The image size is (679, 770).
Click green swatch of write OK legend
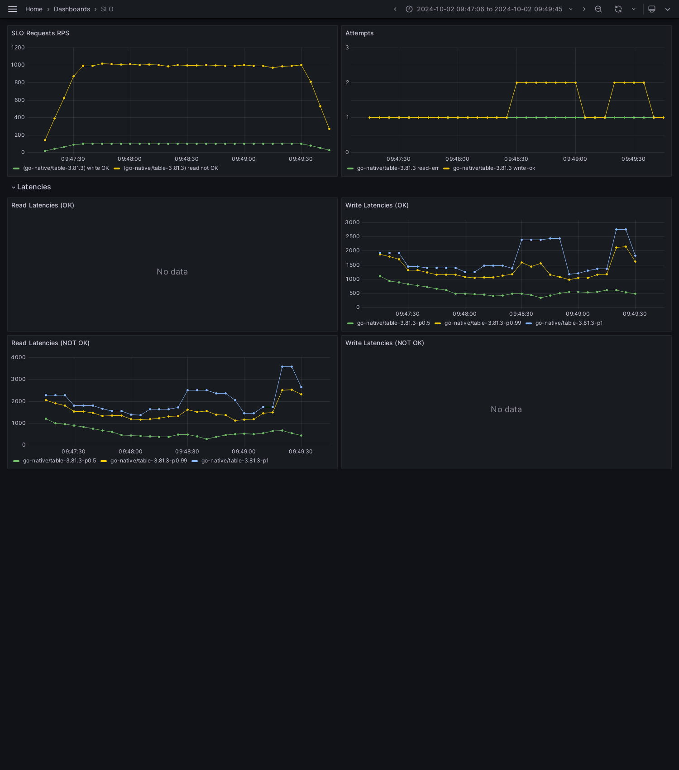pyautogui.click(x=16, y=168)
